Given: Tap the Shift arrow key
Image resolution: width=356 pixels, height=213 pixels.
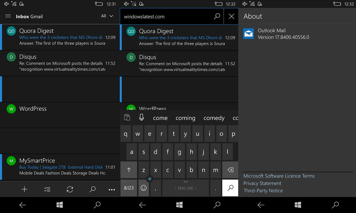Looking at the screenshot, I should pos(129,170).
